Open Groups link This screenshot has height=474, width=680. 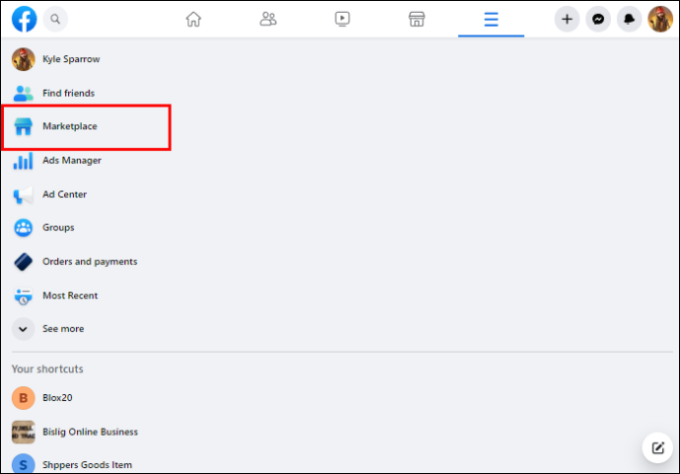click(58, 228)
